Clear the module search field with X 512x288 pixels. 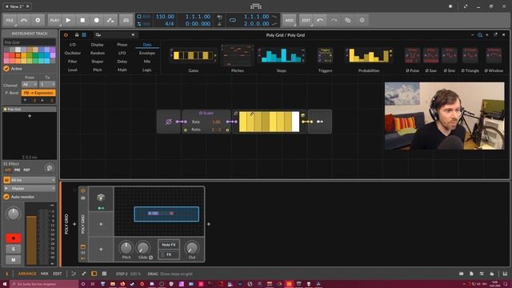click(133, 34)
